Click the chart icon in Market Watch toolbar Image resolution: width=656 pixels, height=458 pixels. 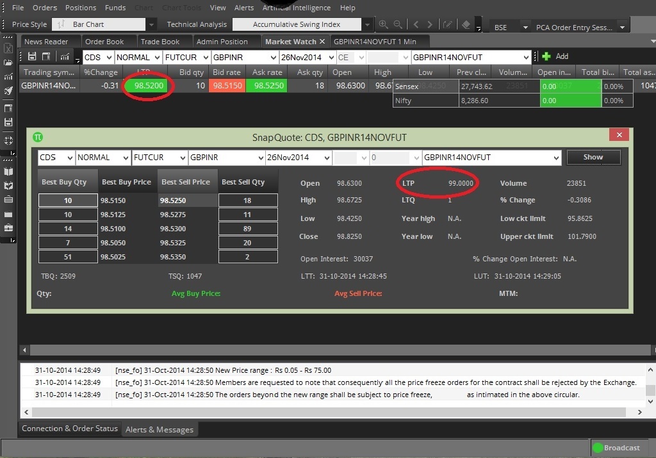click(x=65, y=56)
